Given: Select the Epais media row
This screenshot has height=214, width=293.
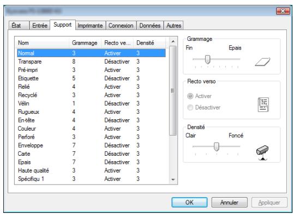Looking at the screenshot, I should click(x=91, y=162).
